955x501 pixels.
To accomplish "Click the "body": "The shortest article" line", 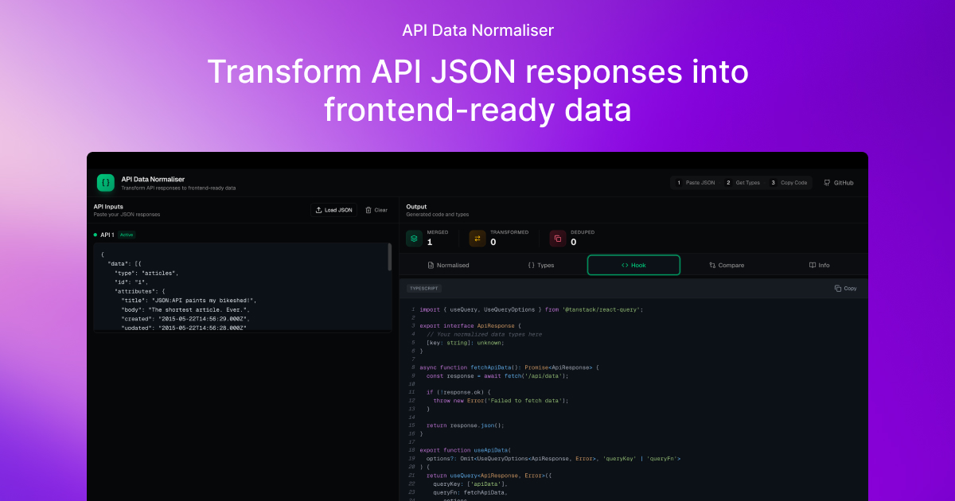I will (x=185, y=309).
